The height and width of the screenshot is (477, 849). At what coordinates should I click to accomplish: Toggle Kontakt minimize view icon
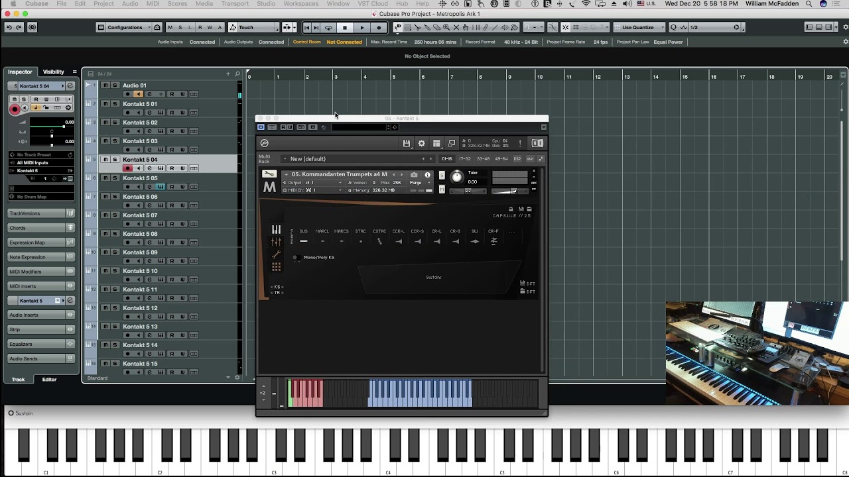point(452,143)
